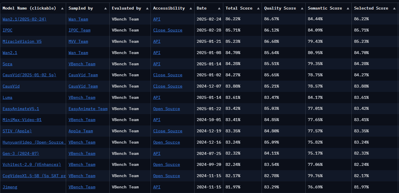Click the EasyAnimate Team sampler link
The height and width of the screenshot is (193, 399).
click(88, 109)
